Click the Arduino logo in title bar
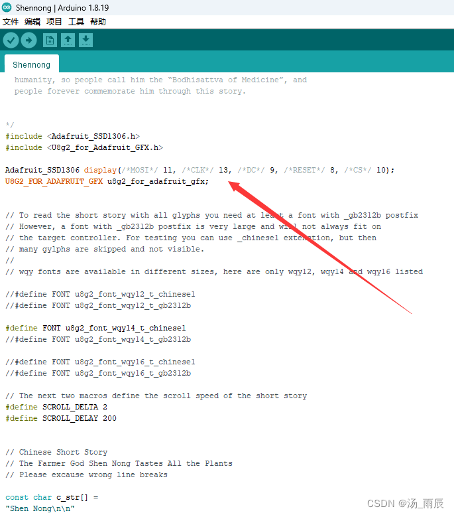454x515 pixels. (x=7, y=7)
